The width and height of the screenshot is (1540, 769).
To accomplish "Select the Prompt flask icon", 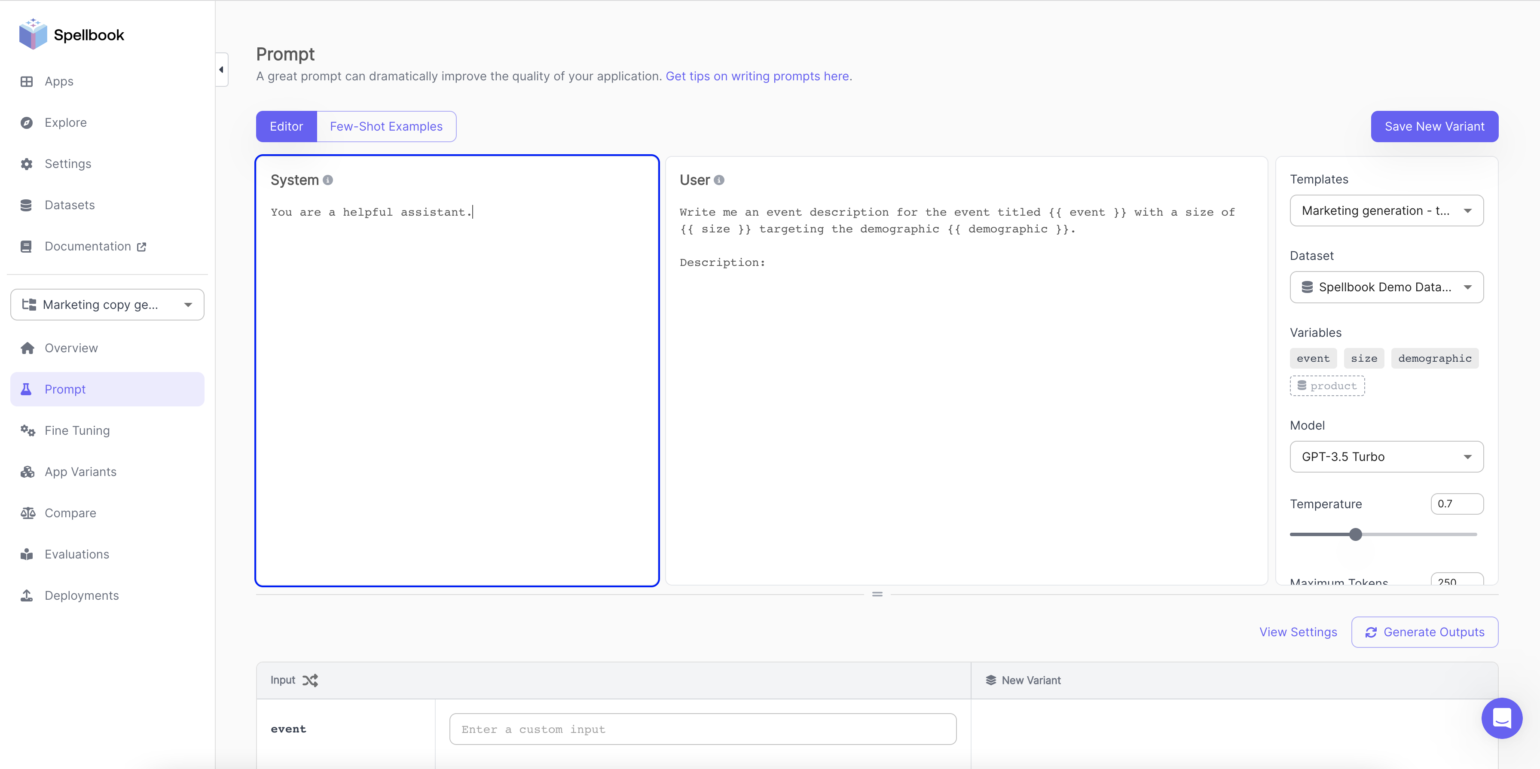I will point(27,389).
